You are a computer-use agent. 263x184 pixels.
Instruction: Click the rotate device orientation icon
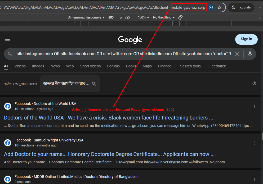pos(180,17)
